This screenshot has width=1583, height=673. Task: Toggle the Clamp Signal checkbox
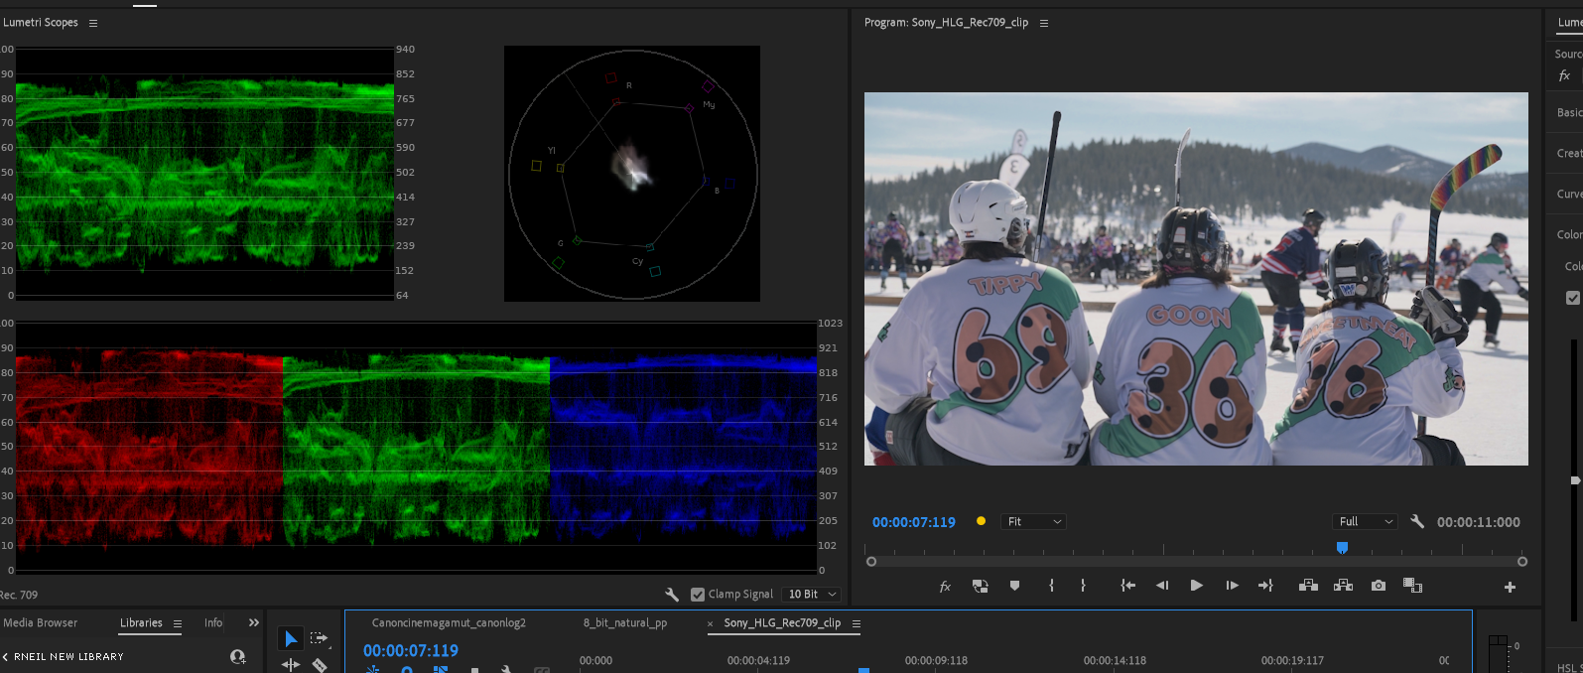click(x=698, y=595)
